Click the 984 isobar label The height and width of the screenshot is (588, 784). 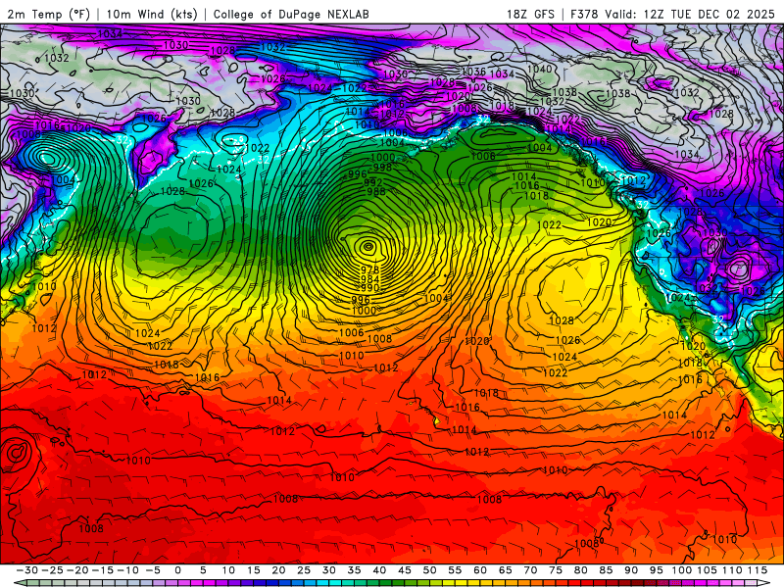click(369, 279)
